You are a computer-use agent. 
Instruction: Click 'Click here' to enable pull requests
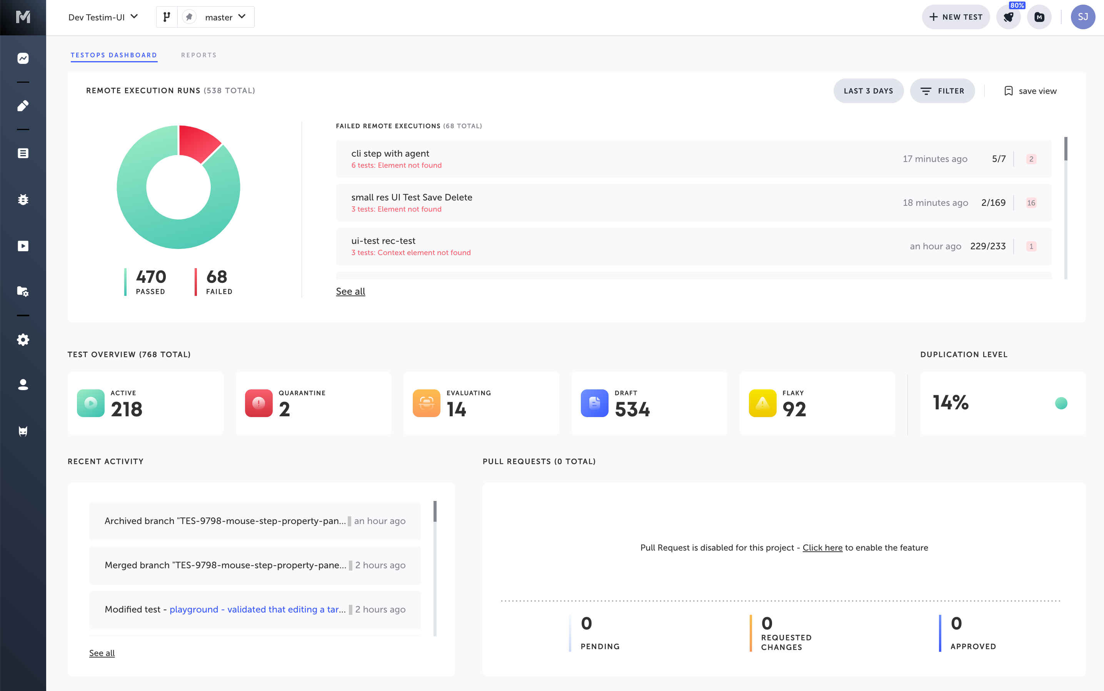[822, 547]
